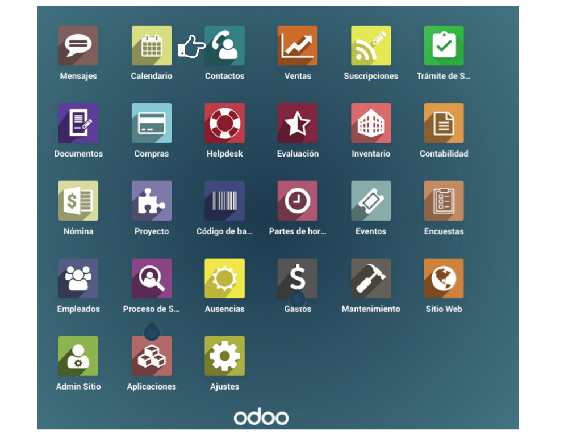Click the Contabilidad document icon
Image resolution: width=581 pixels, height=435 pixels.
tap(444, 123)
